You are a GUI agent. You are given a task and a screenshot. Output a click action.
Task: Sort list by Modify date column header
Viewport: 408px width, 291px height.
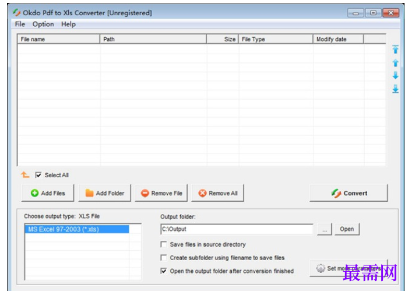click(338, 39)
